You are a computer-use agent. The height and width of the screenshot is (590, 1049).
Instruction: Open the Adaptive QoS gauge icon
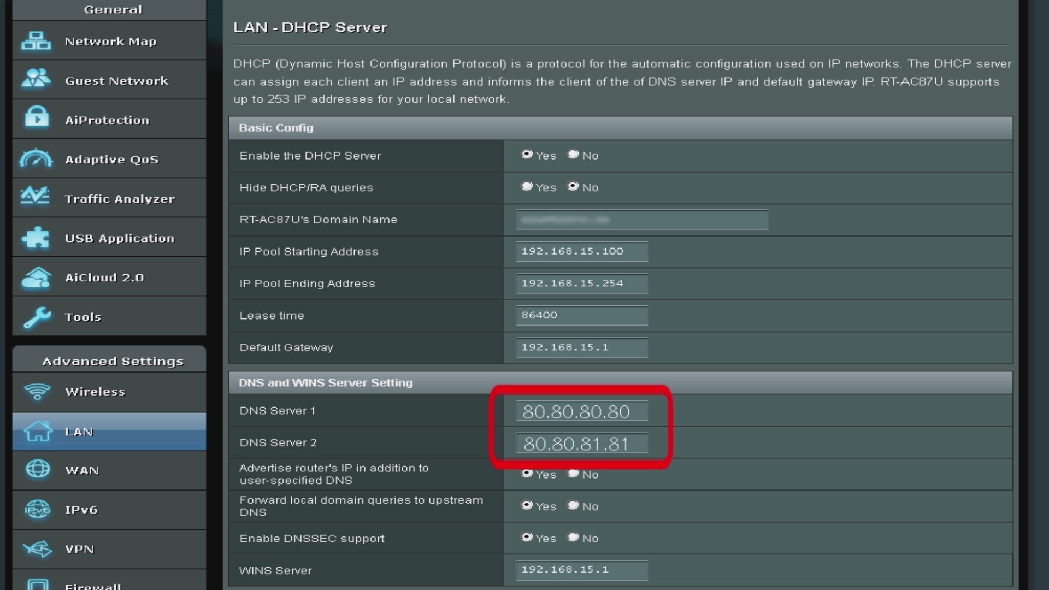pos(36,158)
